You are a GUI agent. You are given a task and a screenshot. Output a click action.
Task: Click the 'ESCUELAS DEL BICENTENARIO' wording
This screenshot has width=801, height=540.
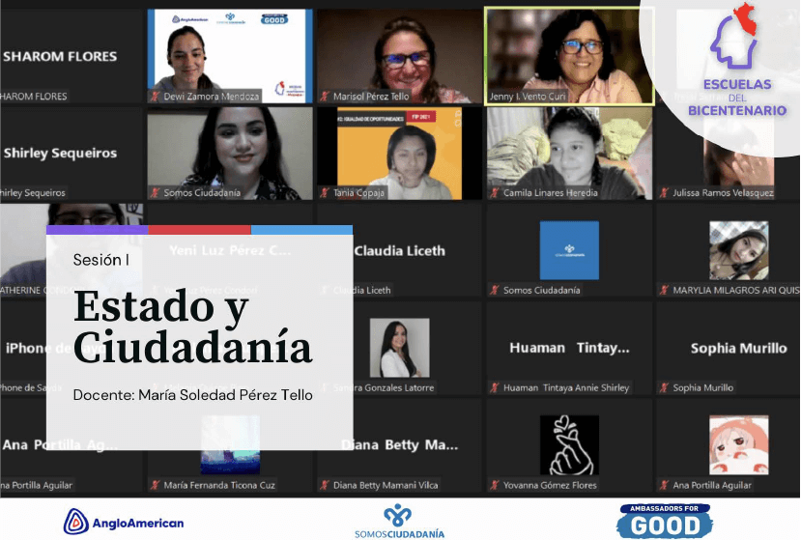coord(737,97)
